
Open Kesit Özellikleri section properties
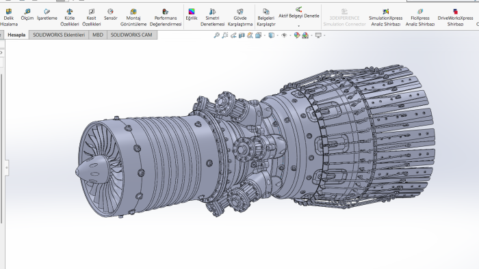[91, 17]
